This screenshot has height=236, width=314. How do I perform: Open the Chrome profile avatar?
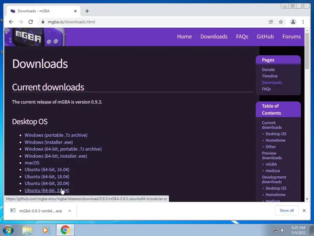click(293, 22)
